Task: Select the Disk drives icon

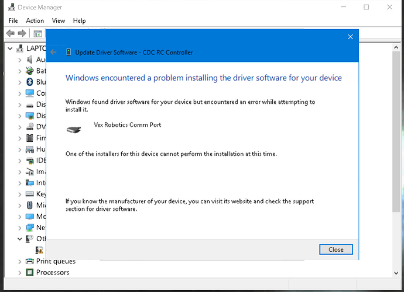Action: (30, 105)
